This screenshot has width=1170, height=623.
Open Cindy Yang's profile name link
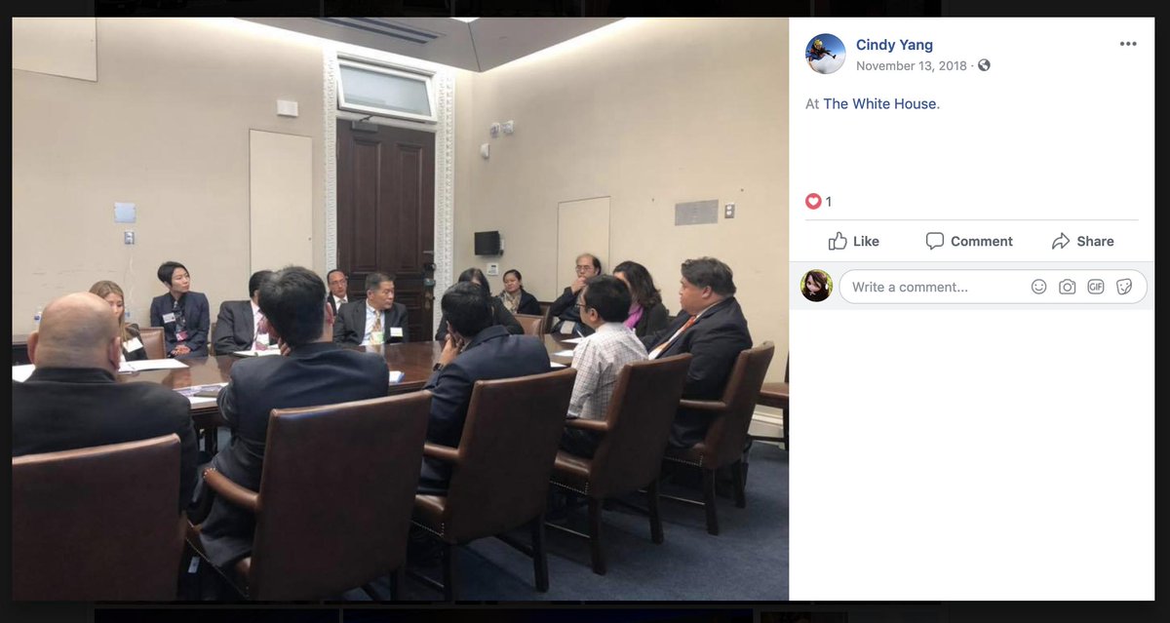(x=894, y=45)
